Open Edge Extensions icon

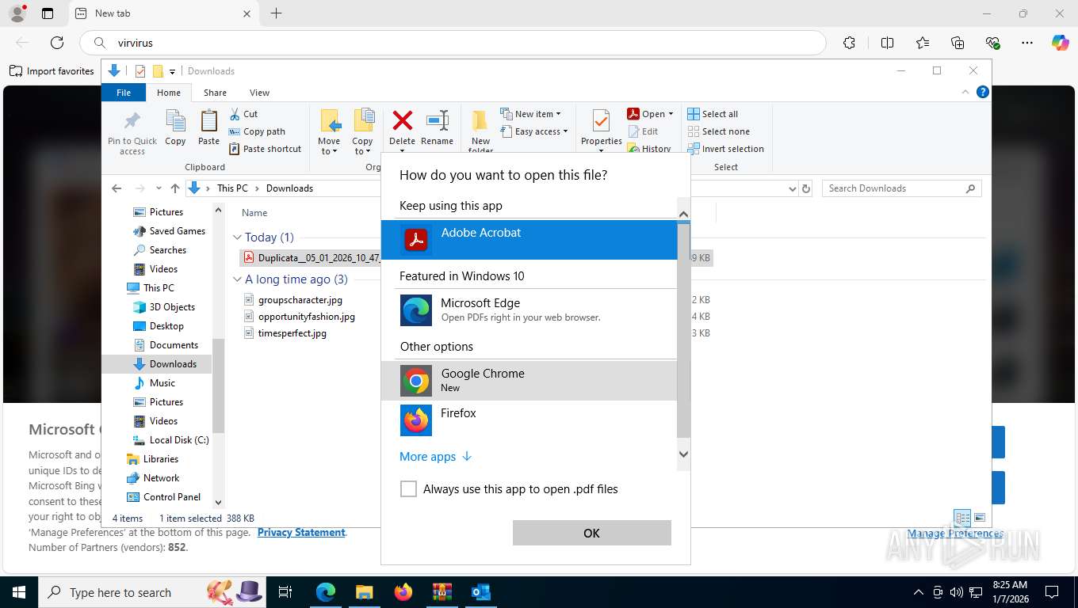click(849, 43)
